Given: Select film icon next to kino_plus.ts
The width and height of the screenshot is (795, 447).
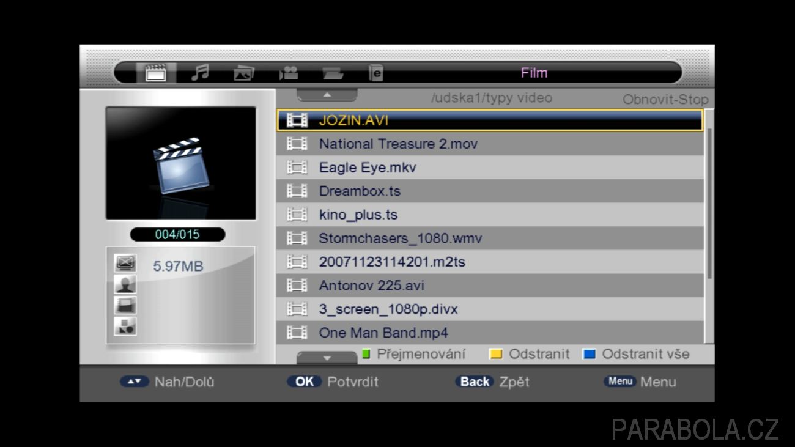Looking at the screenshot, I should click(x=297, y=215).
